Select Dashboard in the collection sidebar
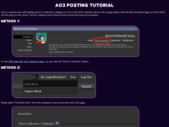Viewport: 169px width, 127px height. click(x=23, y=37)
